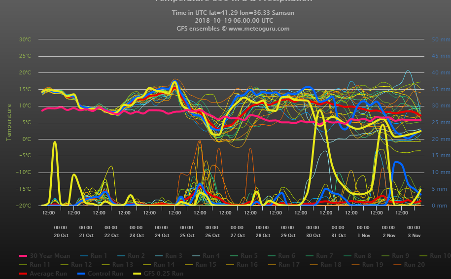
Task: Click the '26 Oct' date label
Action: 212,235
